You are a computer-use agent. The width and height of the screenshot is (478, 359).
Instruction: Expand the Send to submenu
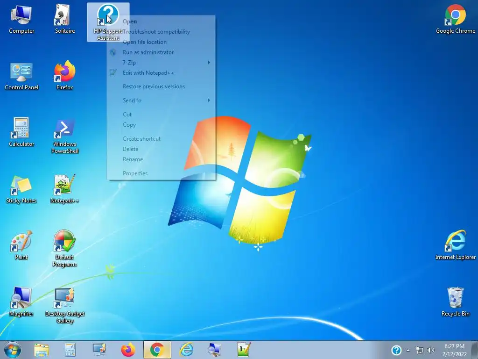[161, 101]
